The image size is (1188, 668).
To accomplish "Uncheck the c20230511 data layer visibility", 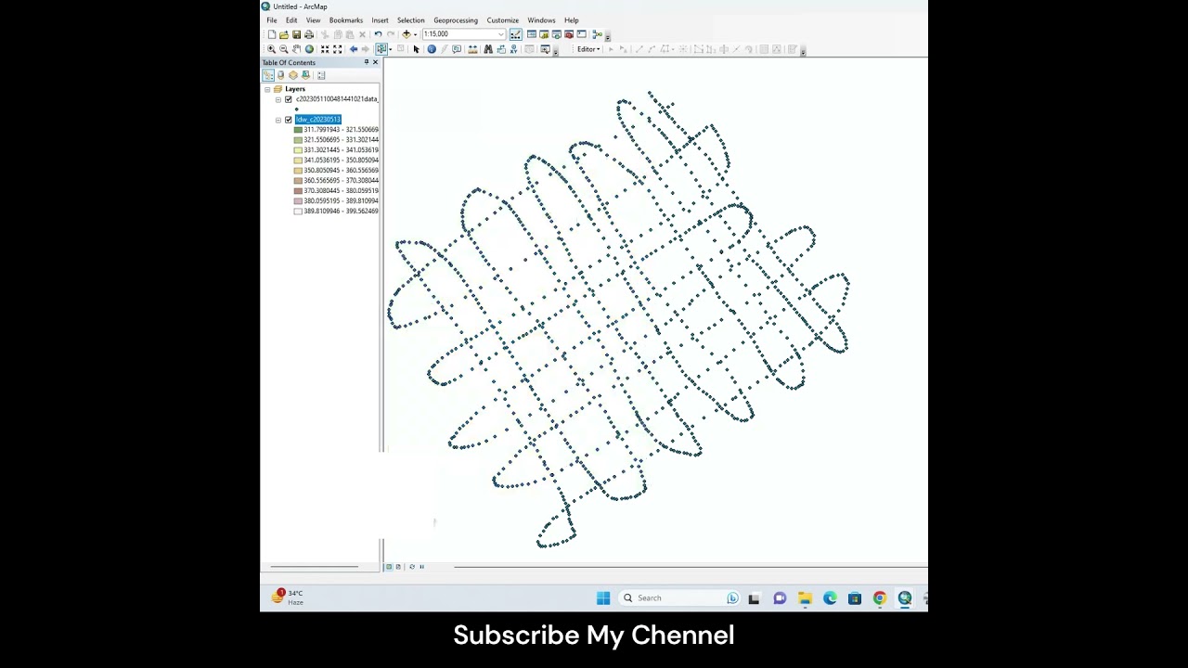I will pos(289,99).
